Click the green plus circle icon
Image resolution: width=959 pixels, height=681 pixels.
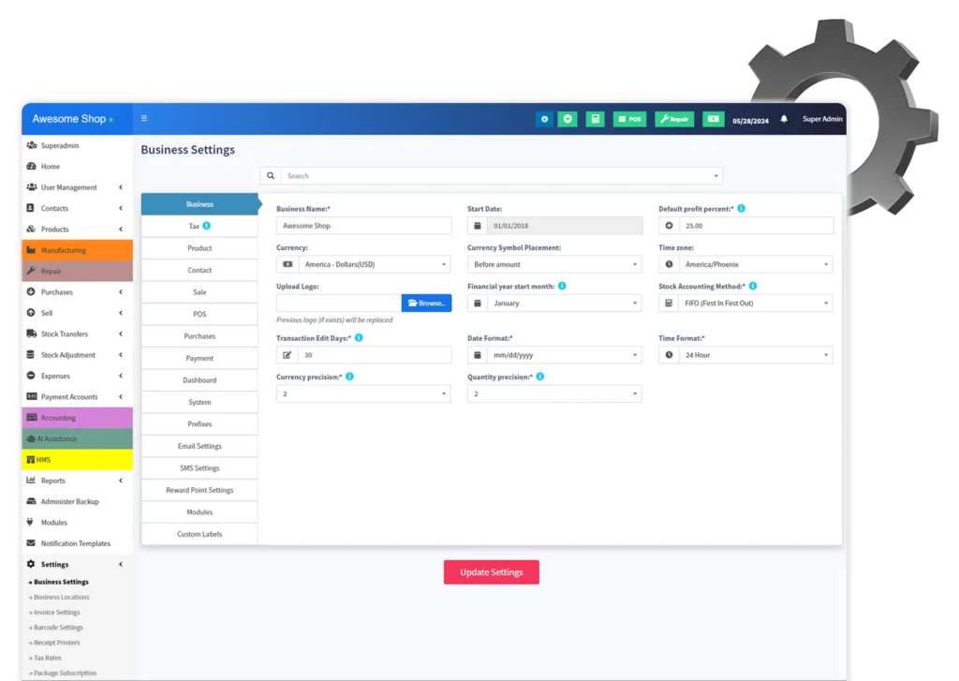click(x=568, y=119)
